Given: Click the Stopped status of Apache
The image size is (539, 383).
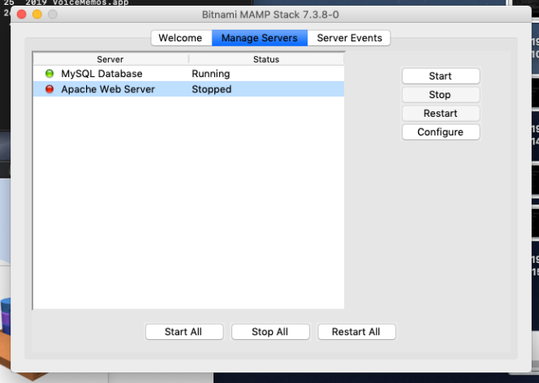Looking at the screenshot, I should point(211,89).
